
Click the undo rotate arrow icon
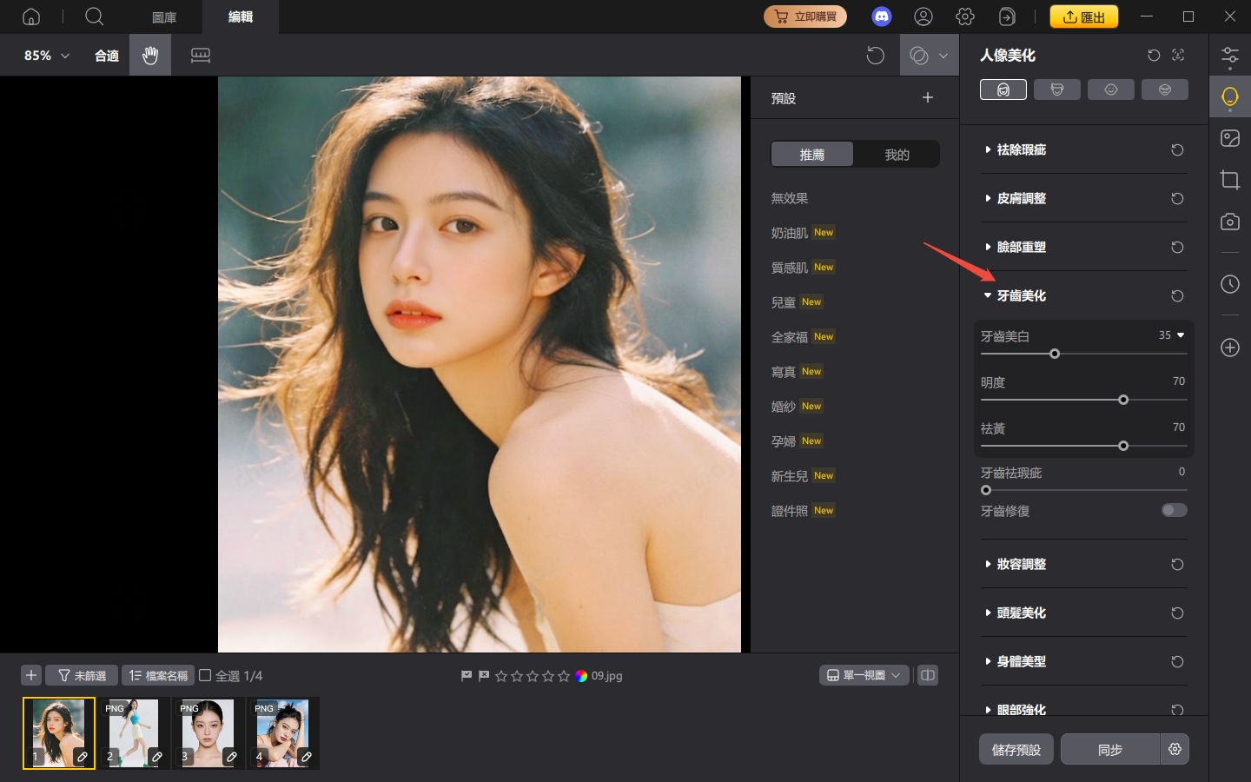[x=875, y=56]
